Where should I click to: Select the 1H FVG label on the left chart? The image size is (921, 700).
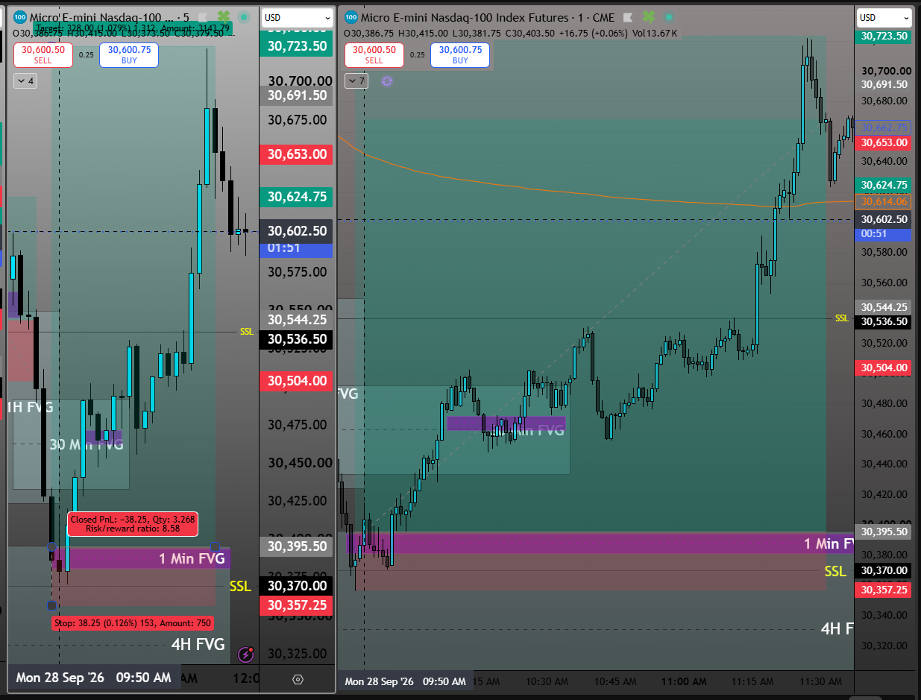tap(31, 407)
